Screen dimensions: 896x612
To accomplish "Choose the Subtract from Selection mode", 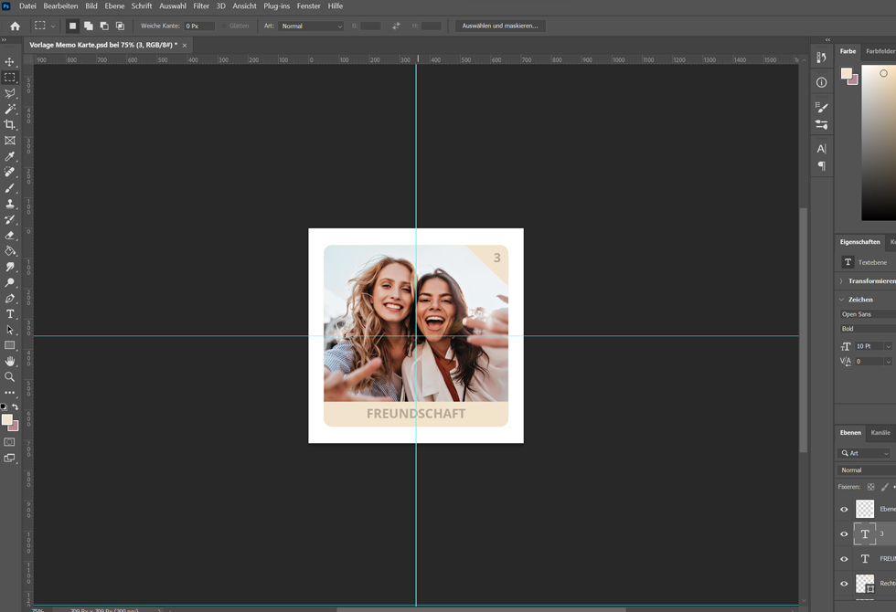I will (x=104, y=26).
